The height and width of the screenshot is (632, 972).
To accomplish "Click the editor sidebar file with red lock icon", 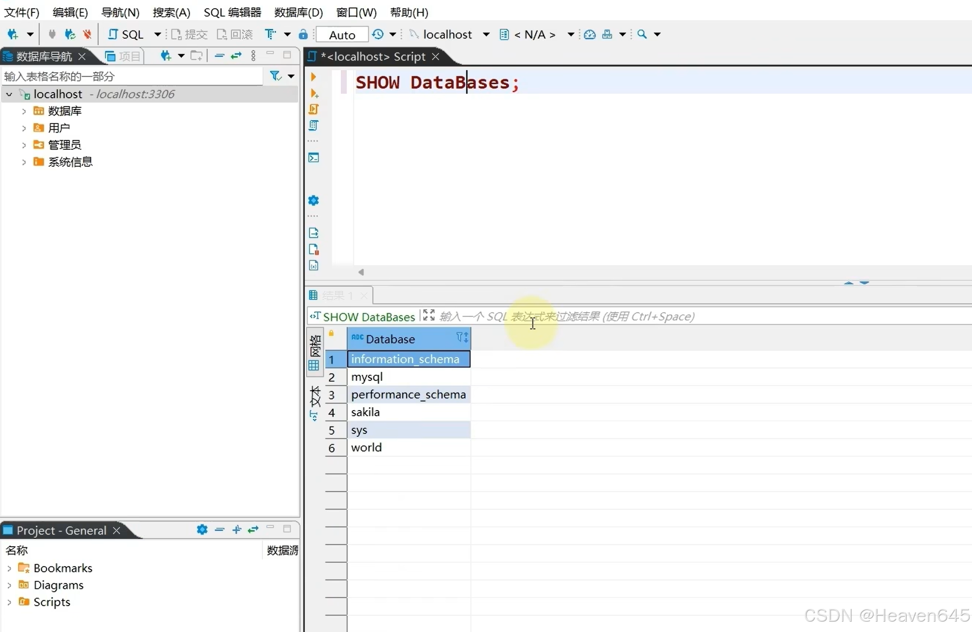I will (313, 249).
